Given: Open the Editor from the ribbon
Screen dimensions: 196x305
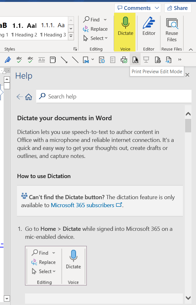Looking at the screenshot, I should pos(149,26).
